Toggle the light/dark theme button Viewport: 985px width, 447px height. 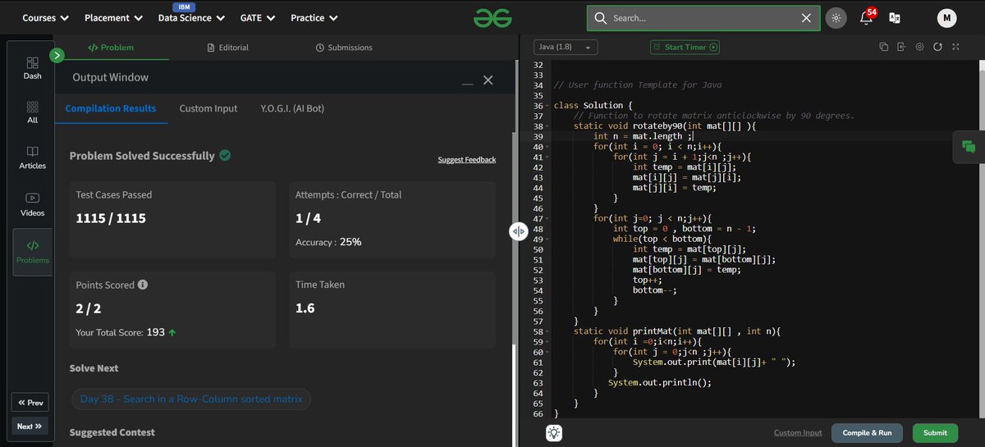836,18
